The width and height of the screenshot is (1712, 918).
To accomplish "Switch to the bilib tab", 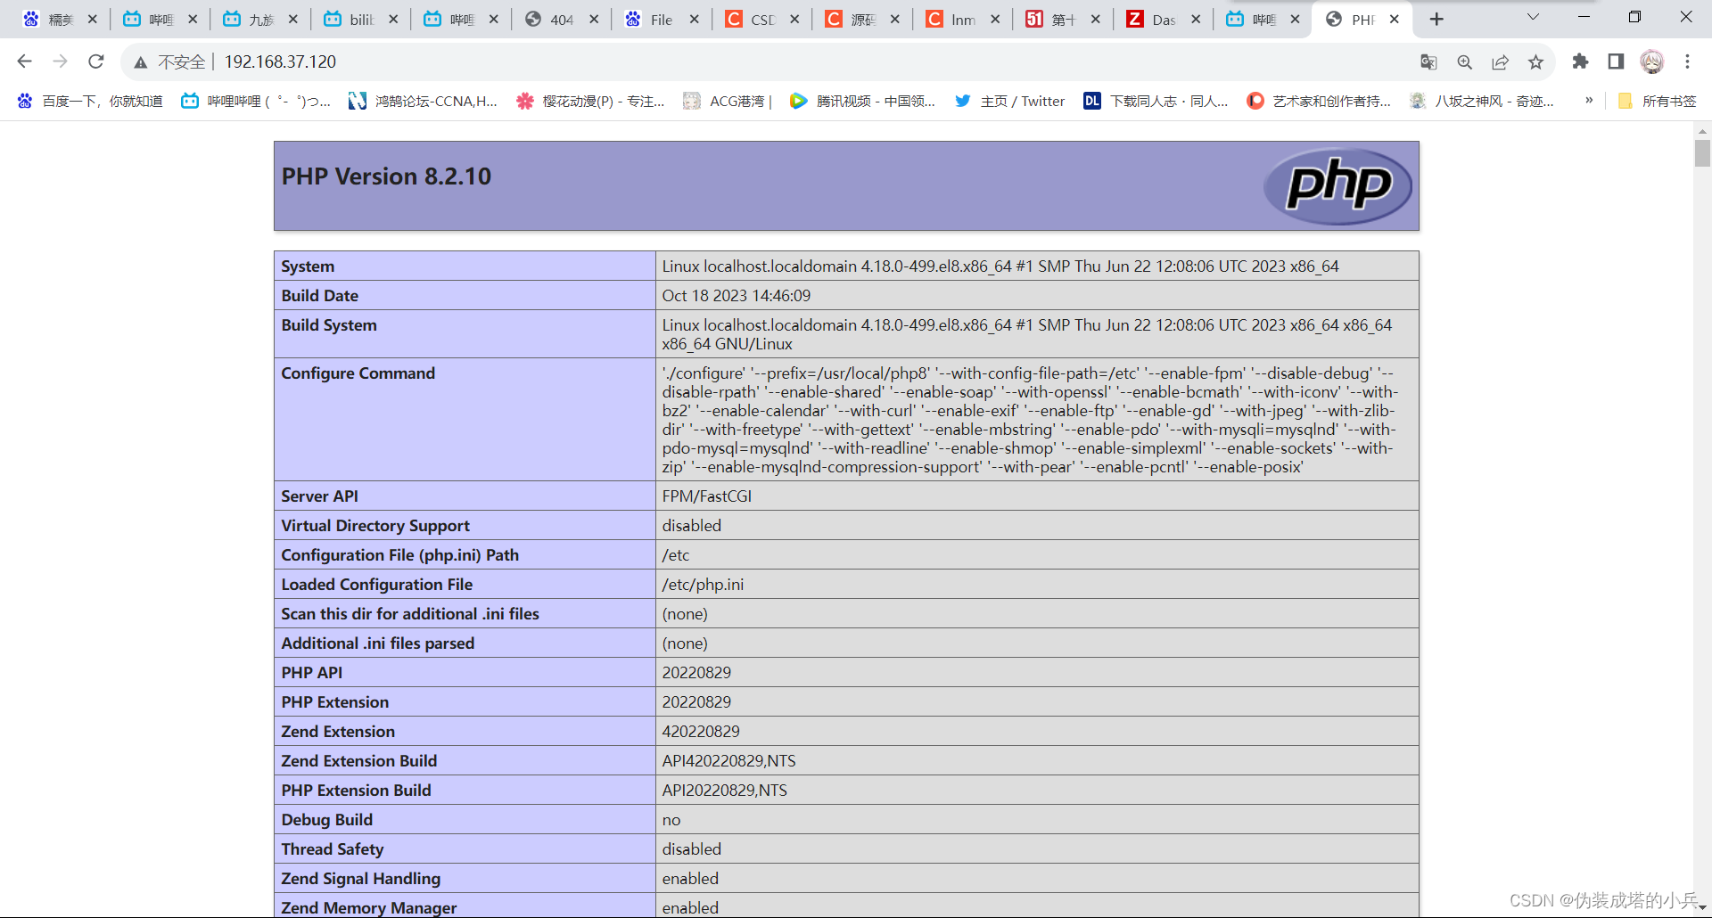I will tap(361, 20).
